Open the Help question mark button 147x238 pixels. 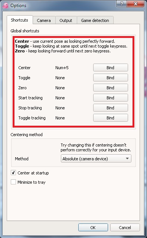pos(121,4)
